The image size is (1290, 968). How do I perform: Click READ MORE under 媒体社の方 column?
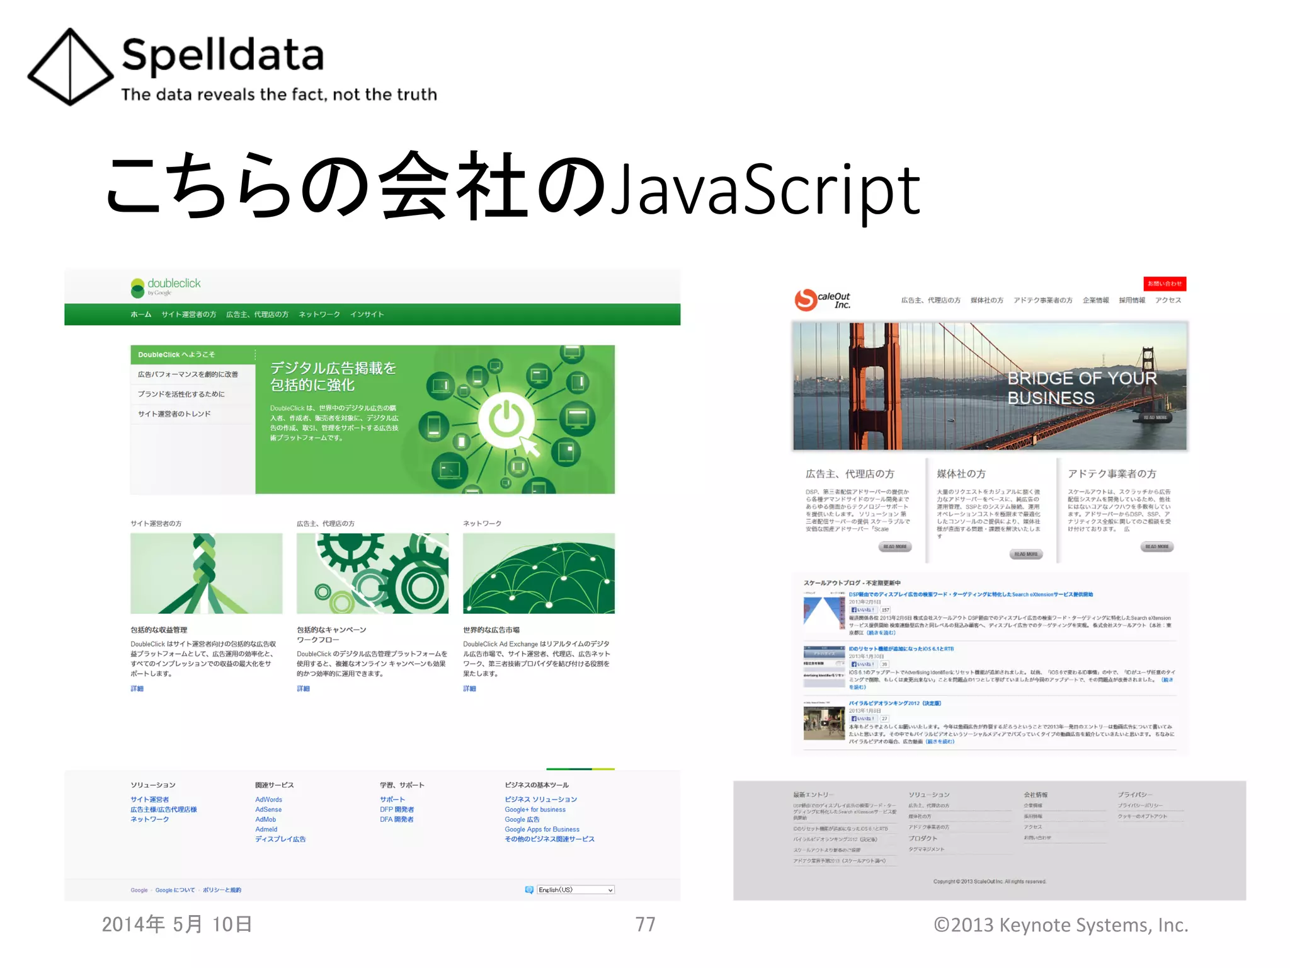coord(1026,555)
